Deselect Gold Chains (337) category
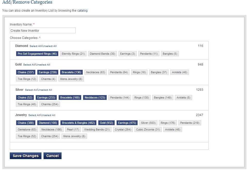 pyautogui.click(x=26, y=72)
